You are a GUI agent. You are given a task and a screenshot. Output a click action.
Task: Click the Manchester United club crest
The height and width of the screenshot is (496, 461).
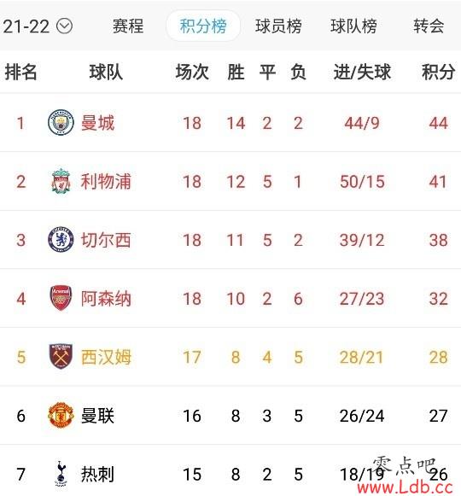pos(61,415)
